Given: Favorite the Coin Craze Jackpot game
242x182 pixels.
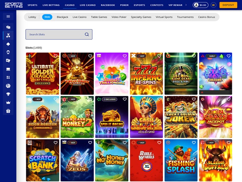Looking at the screenshot, I should (x=228, y=99).
